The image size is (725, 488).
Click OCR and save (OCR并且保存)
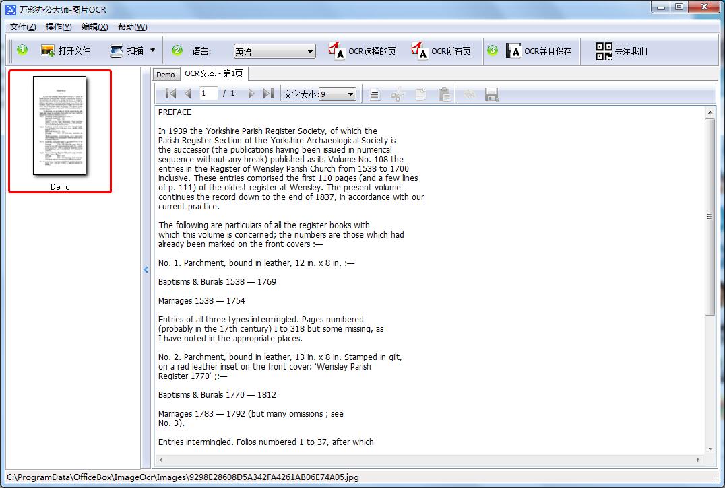tap(539, 51)
